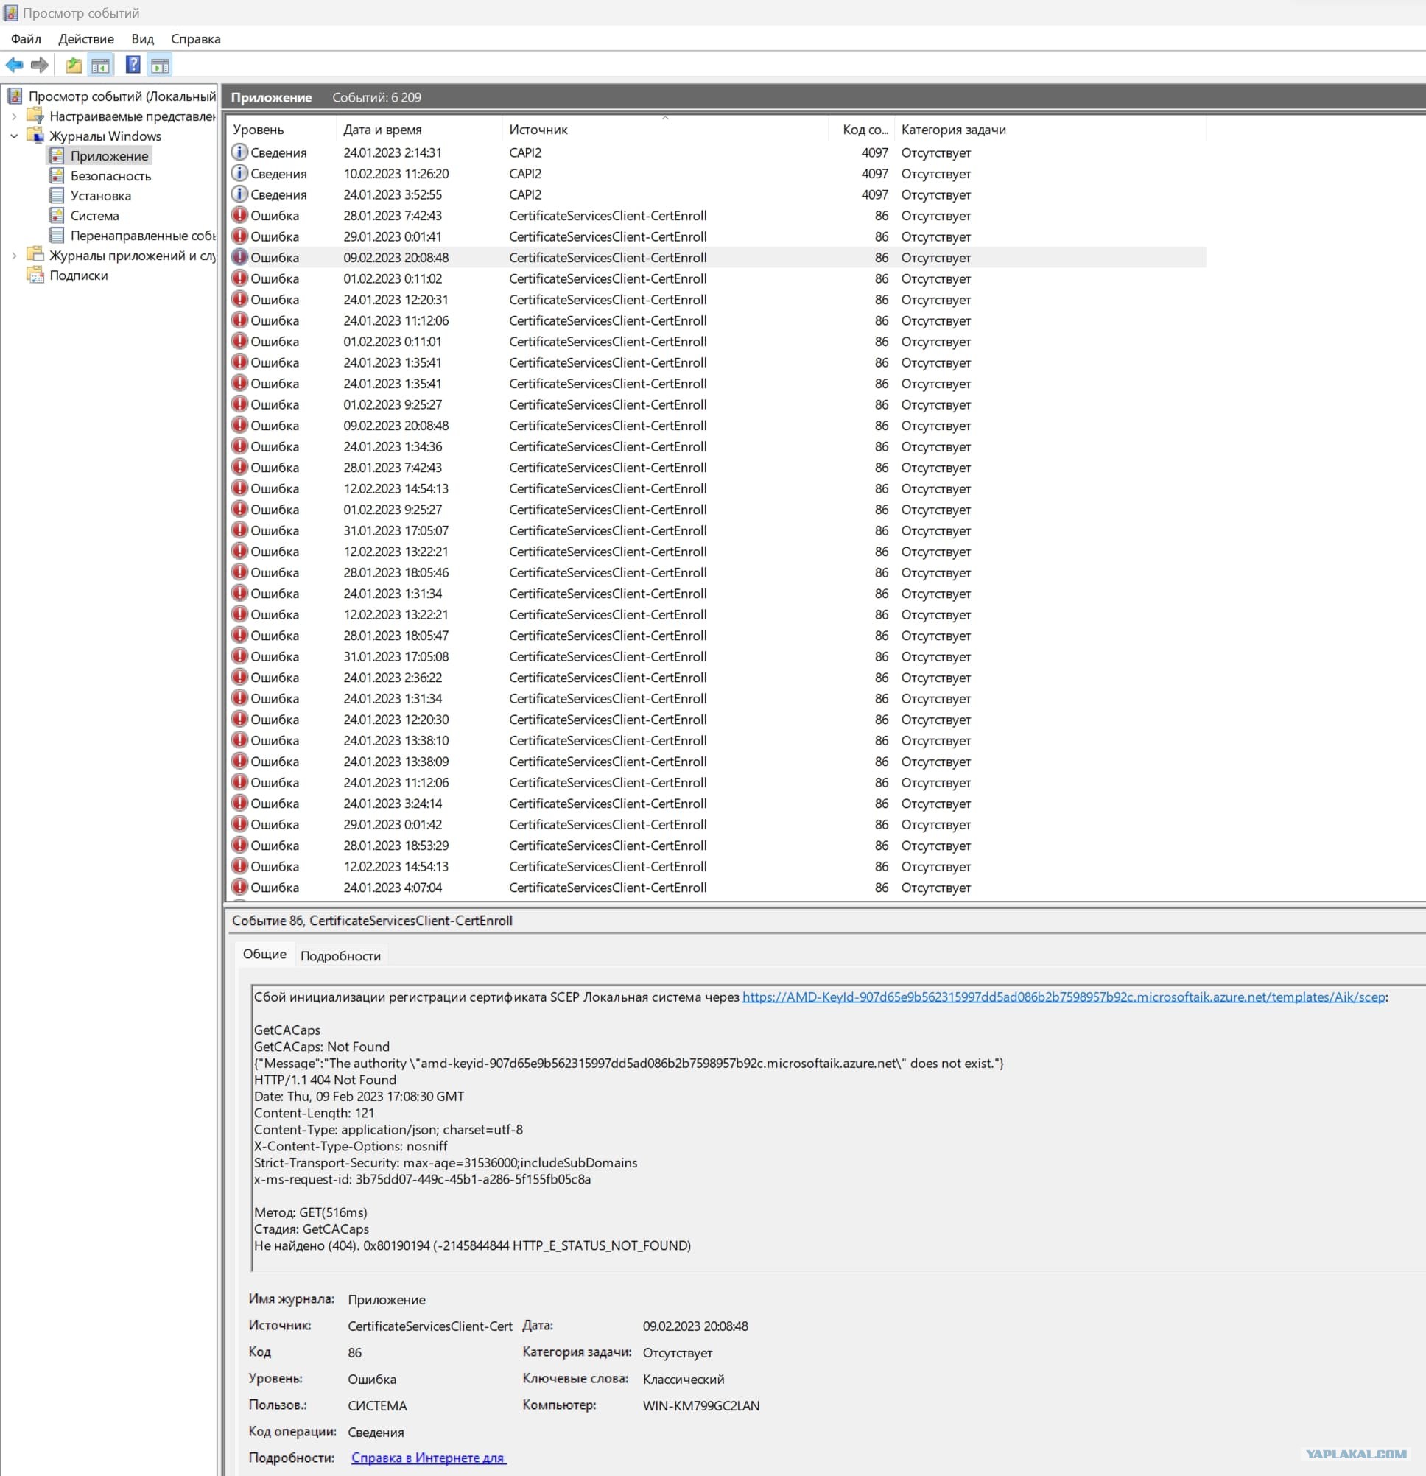Viewport: 1426px width, 1476px height.
Task: Select error event 01.02.2023 0:11:01
Action: (x=717, y=341)
